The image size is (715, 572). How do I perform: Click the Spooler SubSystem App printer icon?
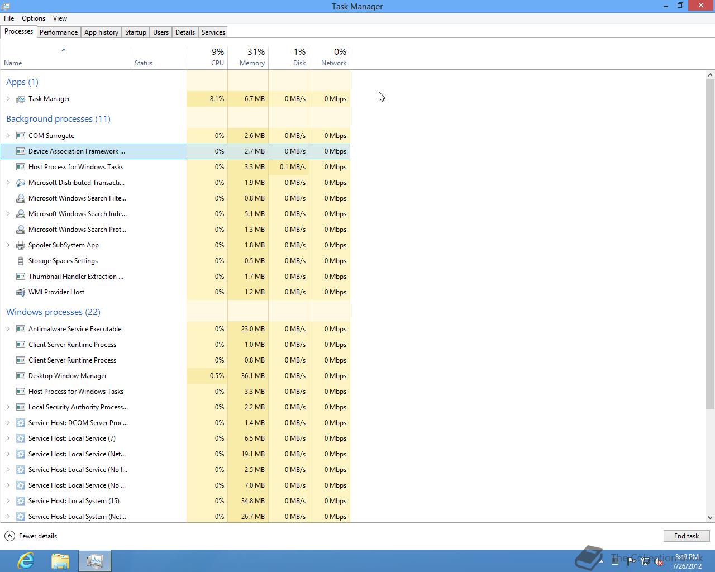coord(21,245)
